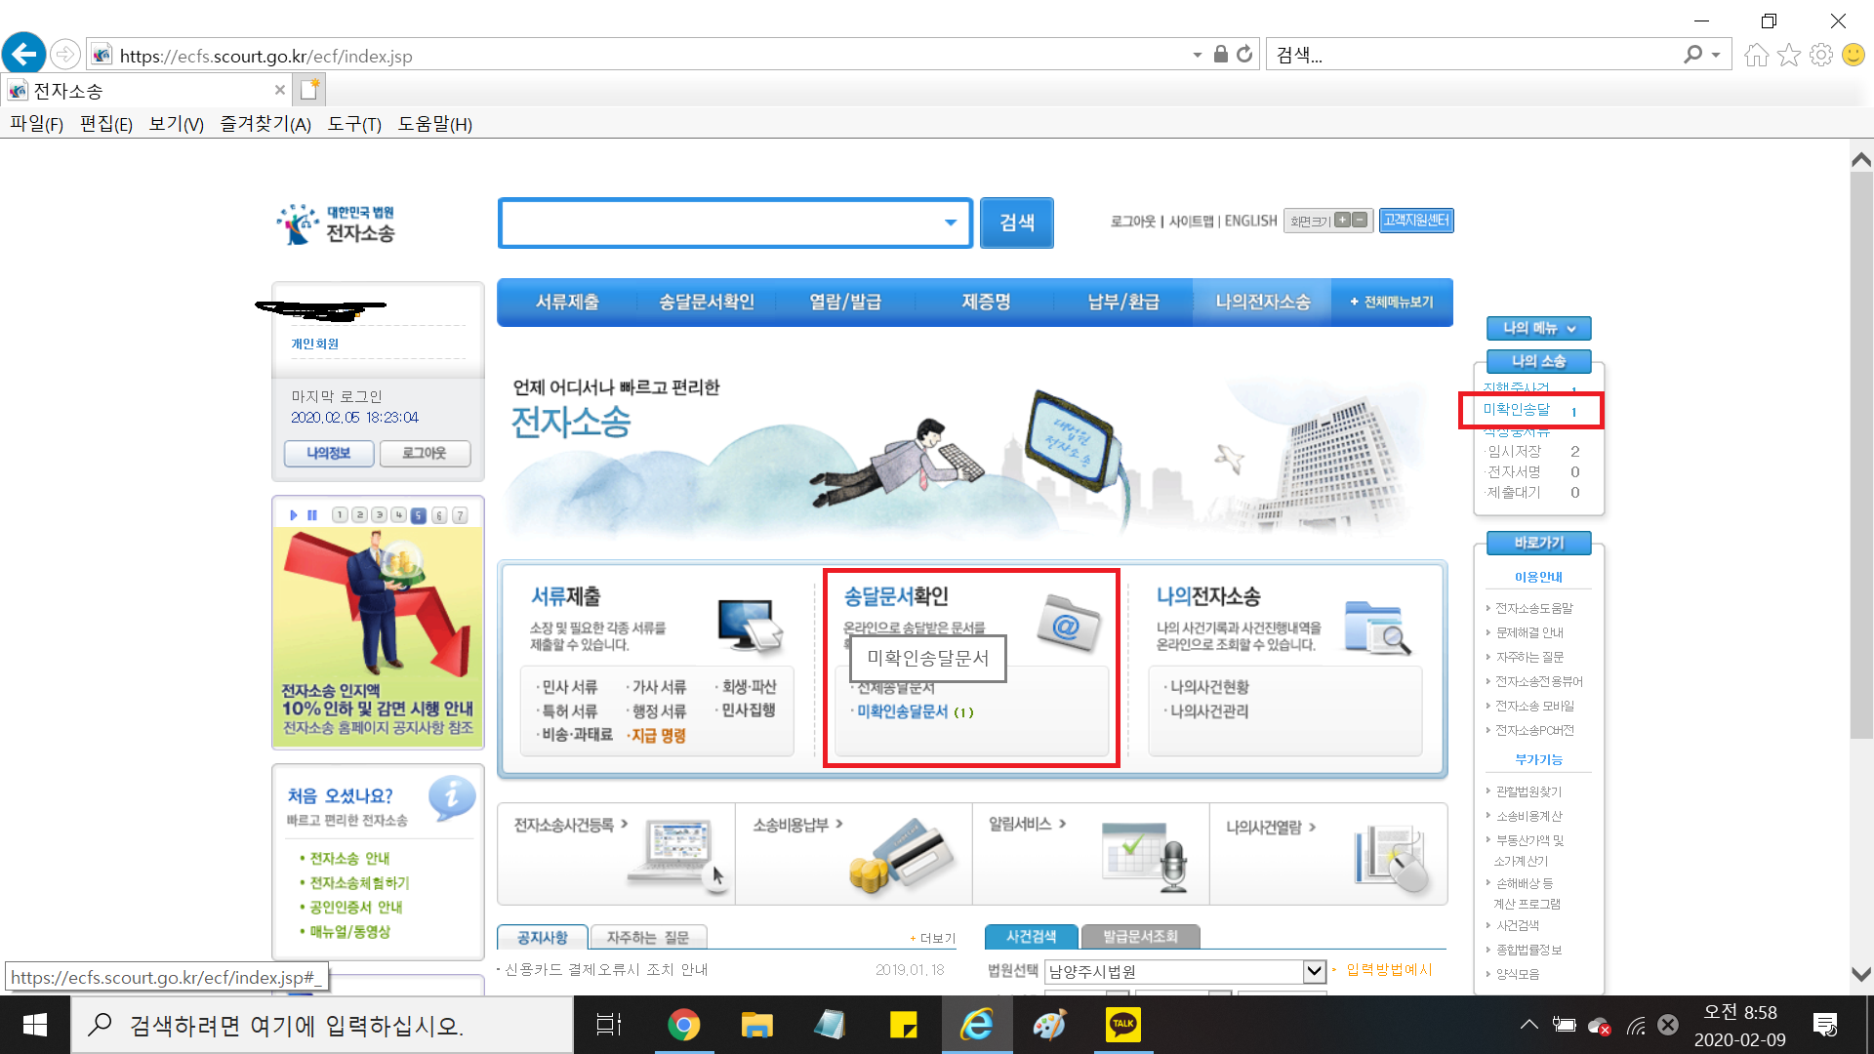Switch to the 발급문서조회 tab
The height and width of the screenshot is (1054, 1874).
point(1140,937)
